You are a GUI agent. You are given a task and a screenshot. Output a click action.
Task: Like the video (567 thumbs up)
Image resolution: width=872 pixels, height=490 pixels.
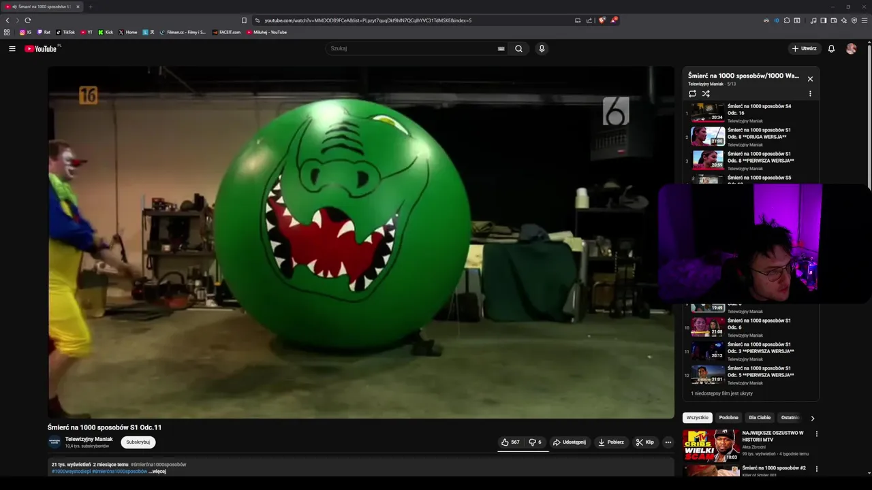point(510,442)
